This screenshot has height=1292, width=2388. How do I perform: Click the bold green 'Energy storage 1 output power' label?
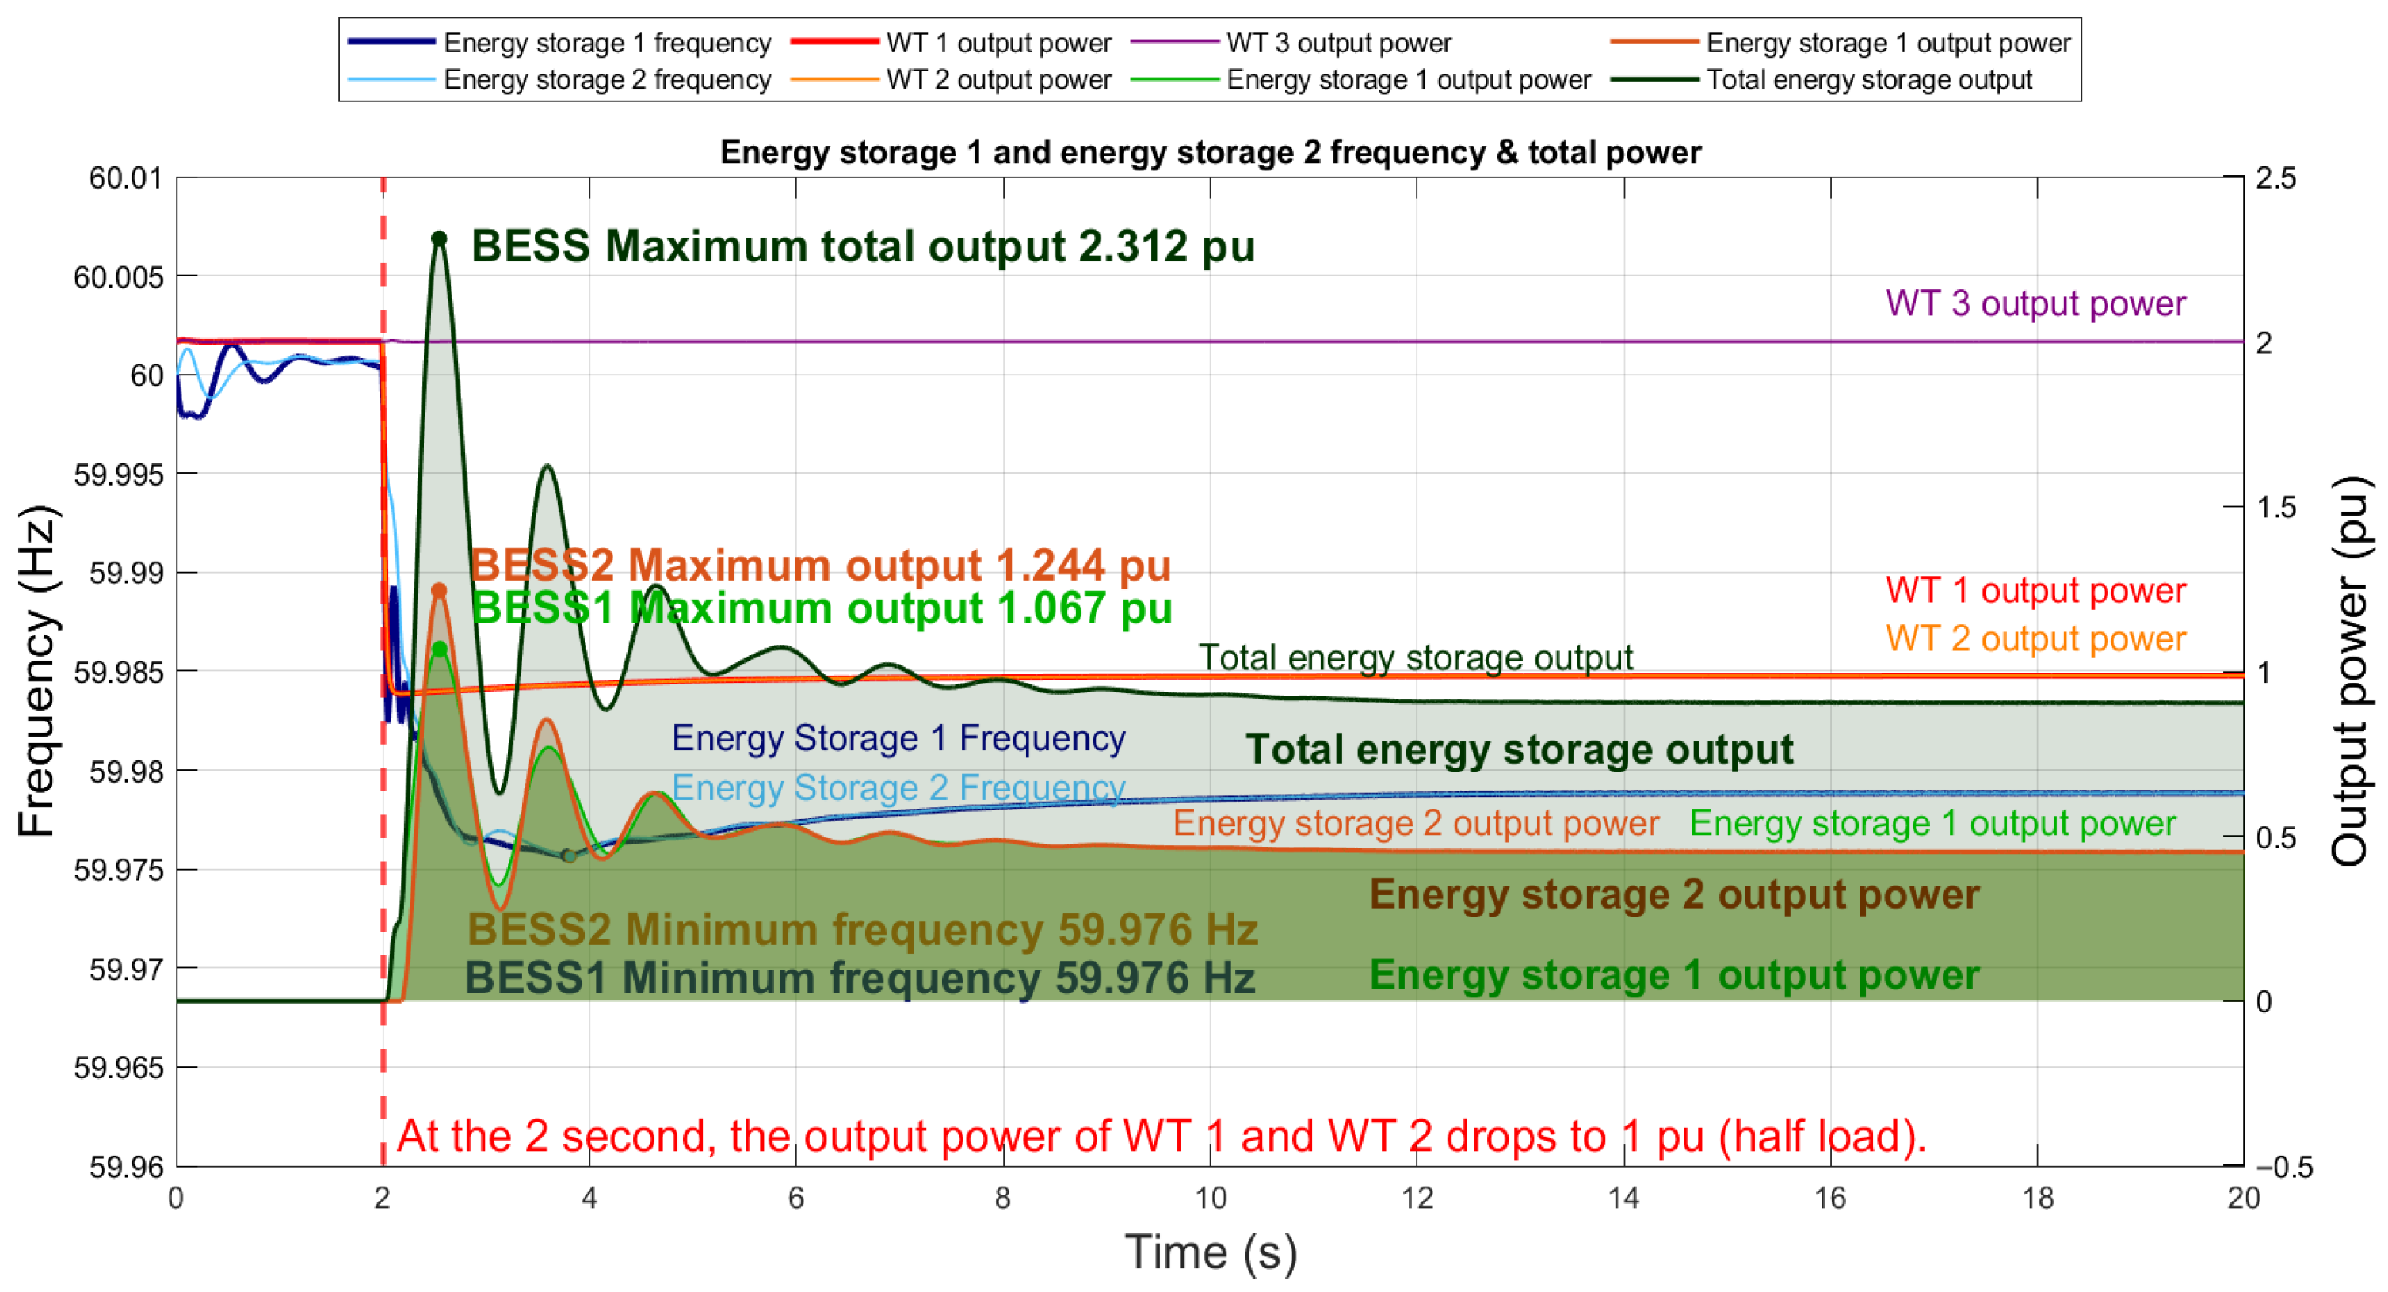[1674, 975]
